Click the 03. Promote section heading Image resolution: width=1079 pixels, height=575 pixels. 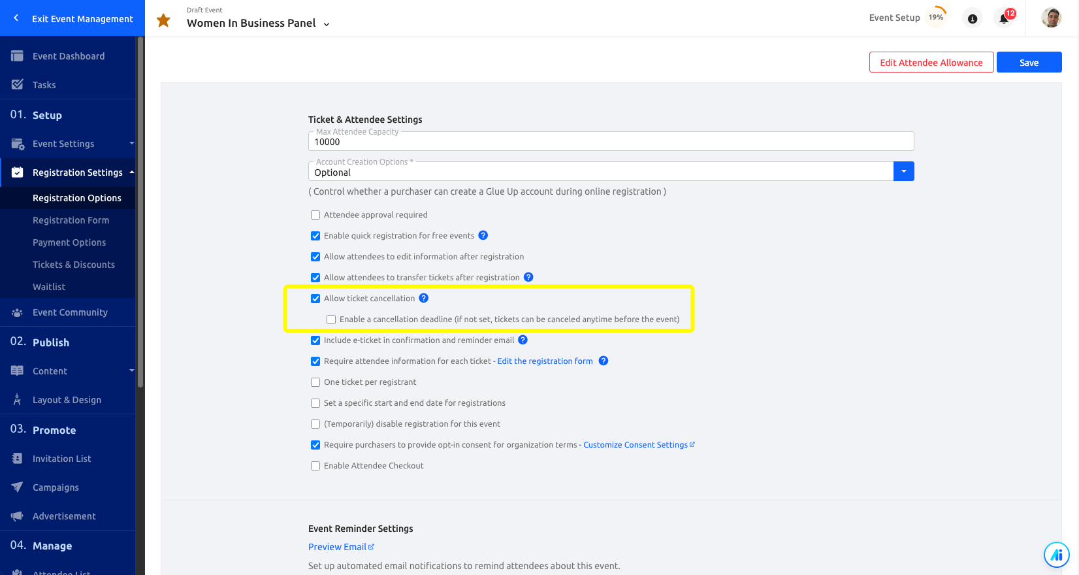click(43, 429)
